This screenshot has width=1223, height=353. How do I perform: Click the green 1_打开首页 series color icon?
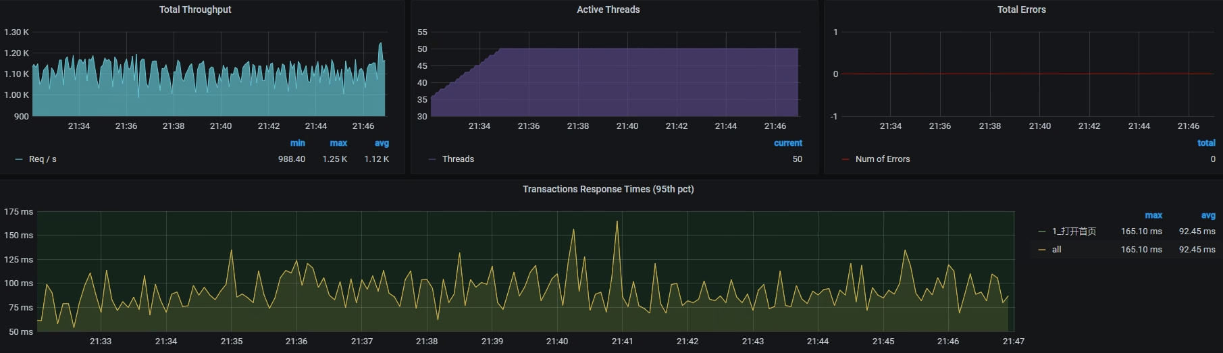pyautogui.click(x=1042, y=232)
